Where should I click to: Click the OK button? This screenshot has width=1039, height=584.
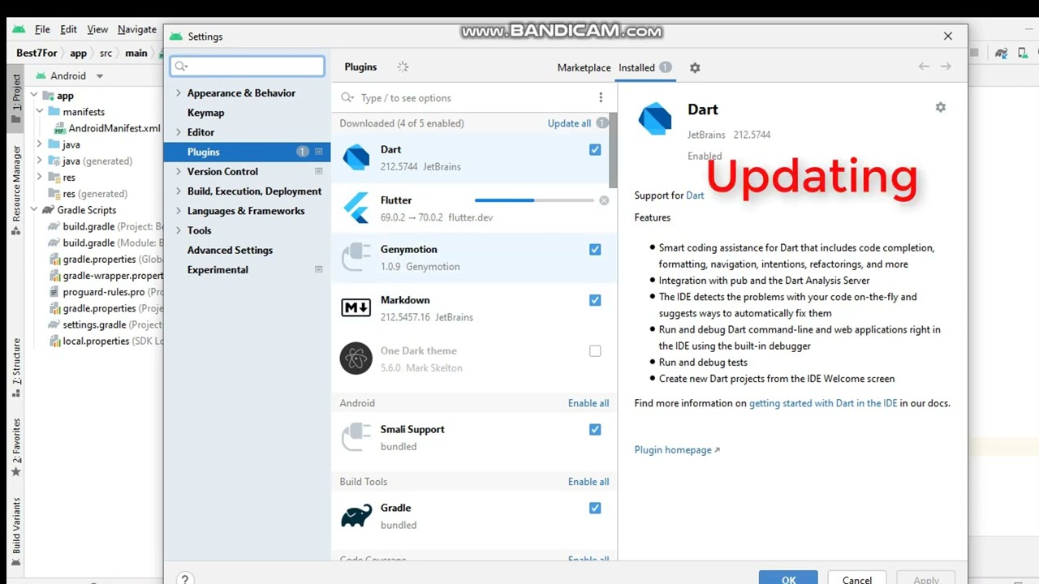pos(788,578)
